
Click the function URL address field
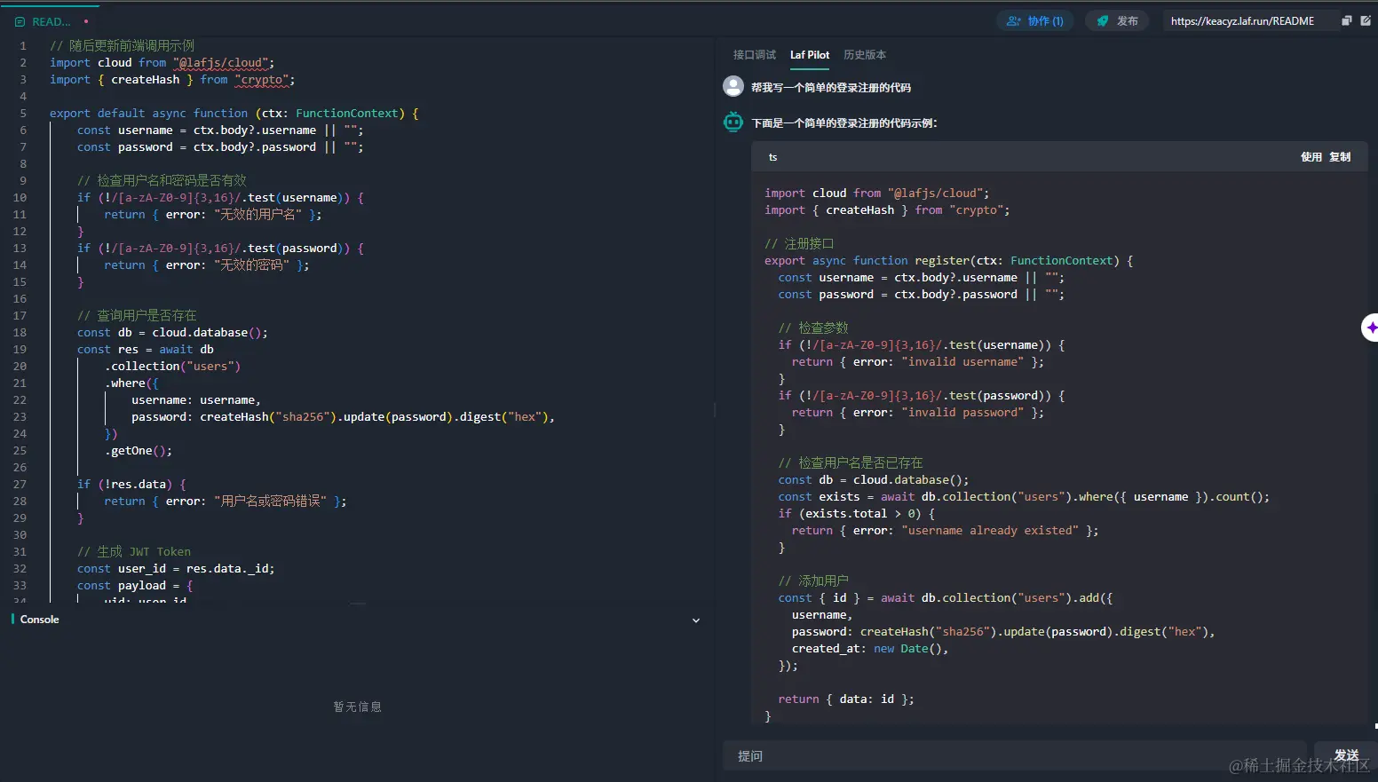(1242, 21)
